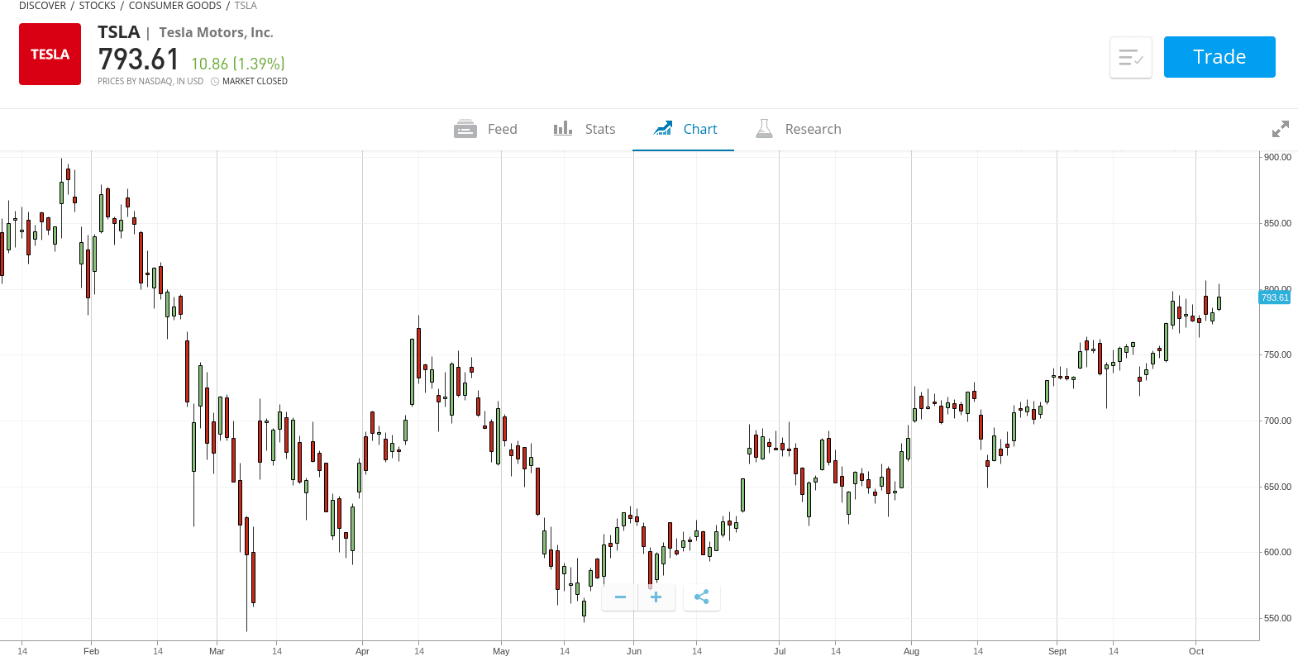The width and height of the screenshot is (1298, 661).
Task: Select the Chart tab
Action: point(685,129)
